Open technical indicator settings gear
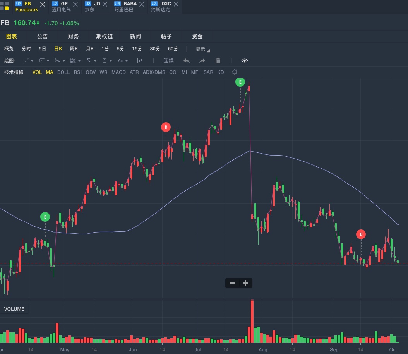The image size is (408, 354). tap(234, 72)
